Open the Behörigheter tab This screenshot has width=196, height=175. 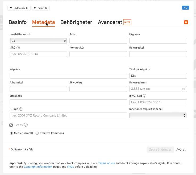(76, 22)
